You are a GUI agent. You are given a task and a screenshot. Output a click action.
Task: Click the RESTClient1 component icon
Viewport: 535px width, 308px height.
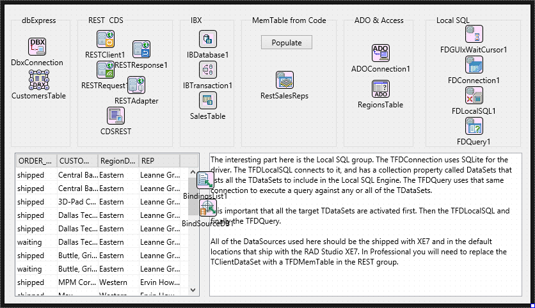(106, 39)
